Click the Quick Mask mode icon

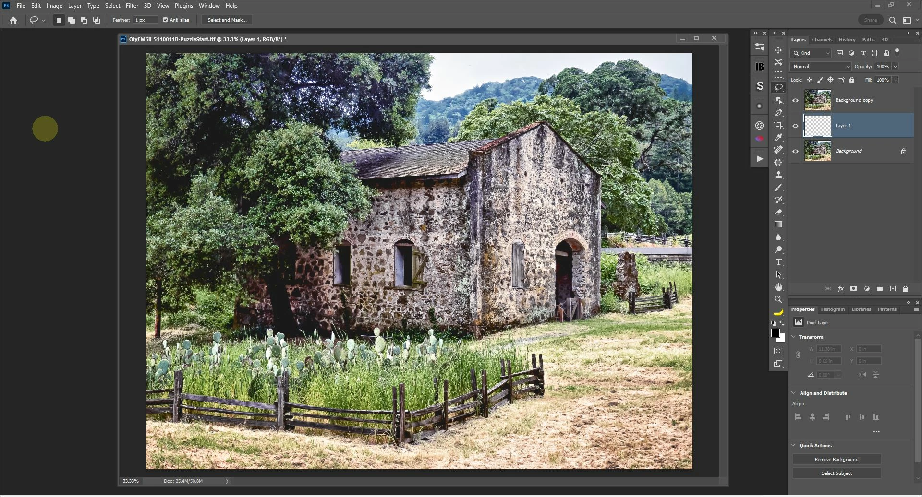tap(778, 351)
